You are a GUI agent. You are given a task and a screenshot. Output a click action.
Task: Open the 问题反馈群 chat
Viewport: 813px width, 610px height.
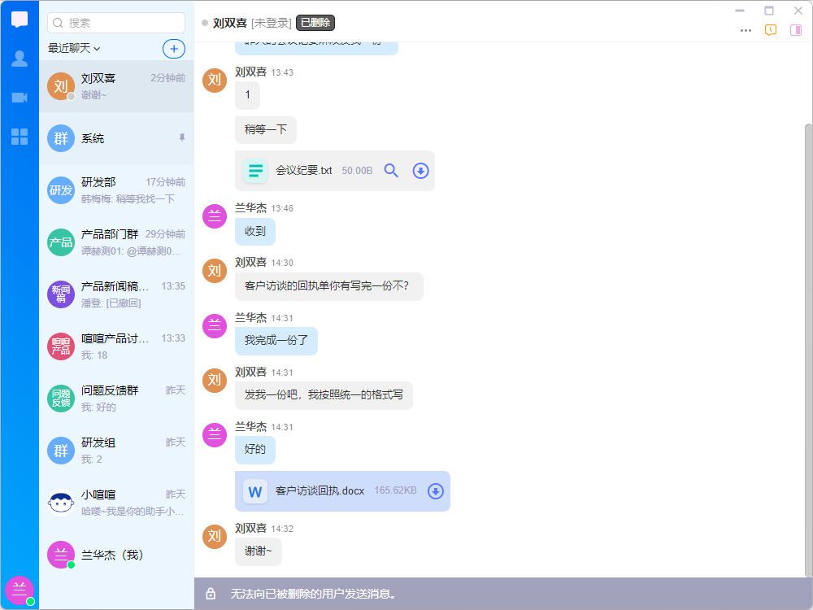(x=116, y=399)
